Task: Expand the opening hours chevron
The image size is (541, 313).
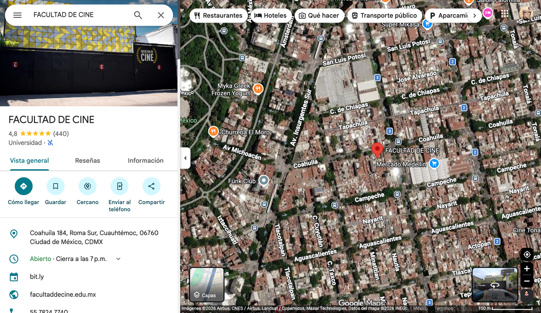Action: pos(118,259)
